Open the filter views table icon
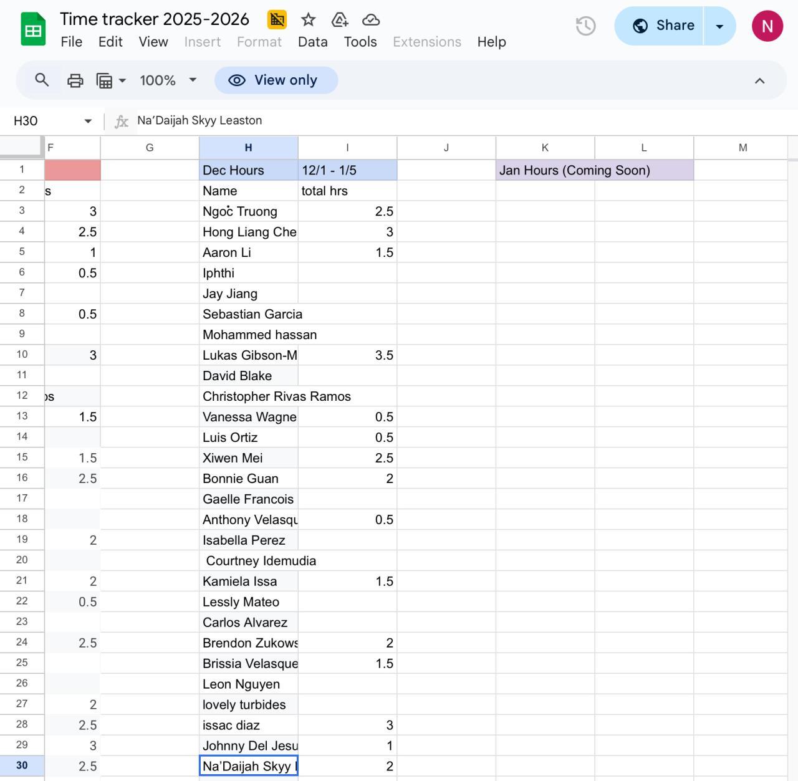Screen dimensions: 798x781 coord(110,80)
